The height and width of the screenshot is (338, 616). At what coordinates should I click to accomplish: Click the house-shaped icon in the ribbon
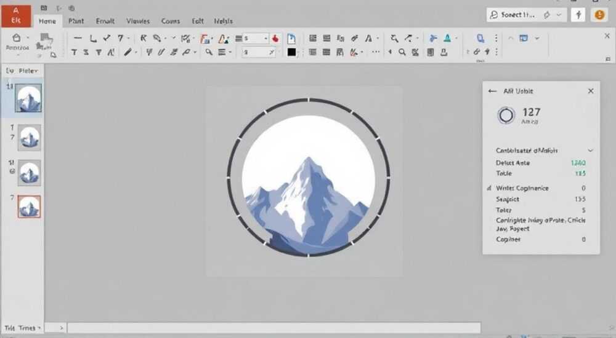[x=17, y=38]
